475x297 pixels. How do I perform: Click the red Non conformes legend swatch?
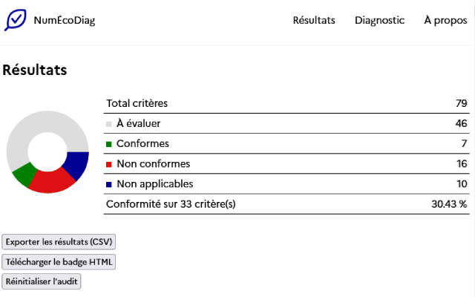pos(109,164)
